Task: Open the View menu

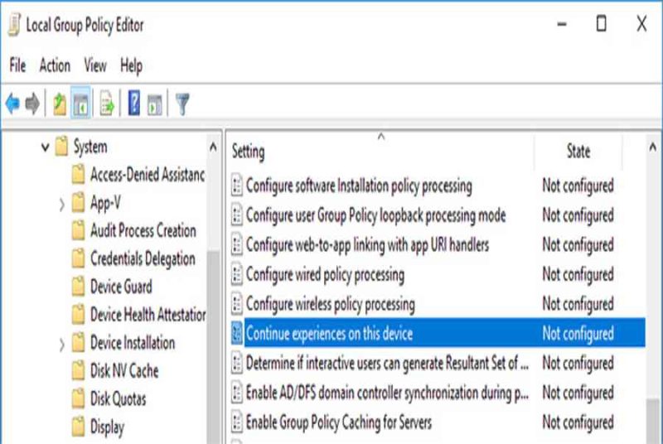Action: pyautogui.click(x=95, y=65)
